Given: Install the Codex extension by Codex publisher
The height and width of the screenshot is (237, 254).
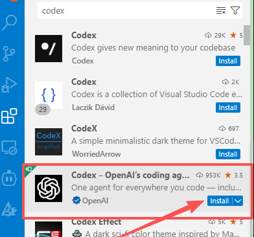Looking at the screenshot, I should pos(228,61).
